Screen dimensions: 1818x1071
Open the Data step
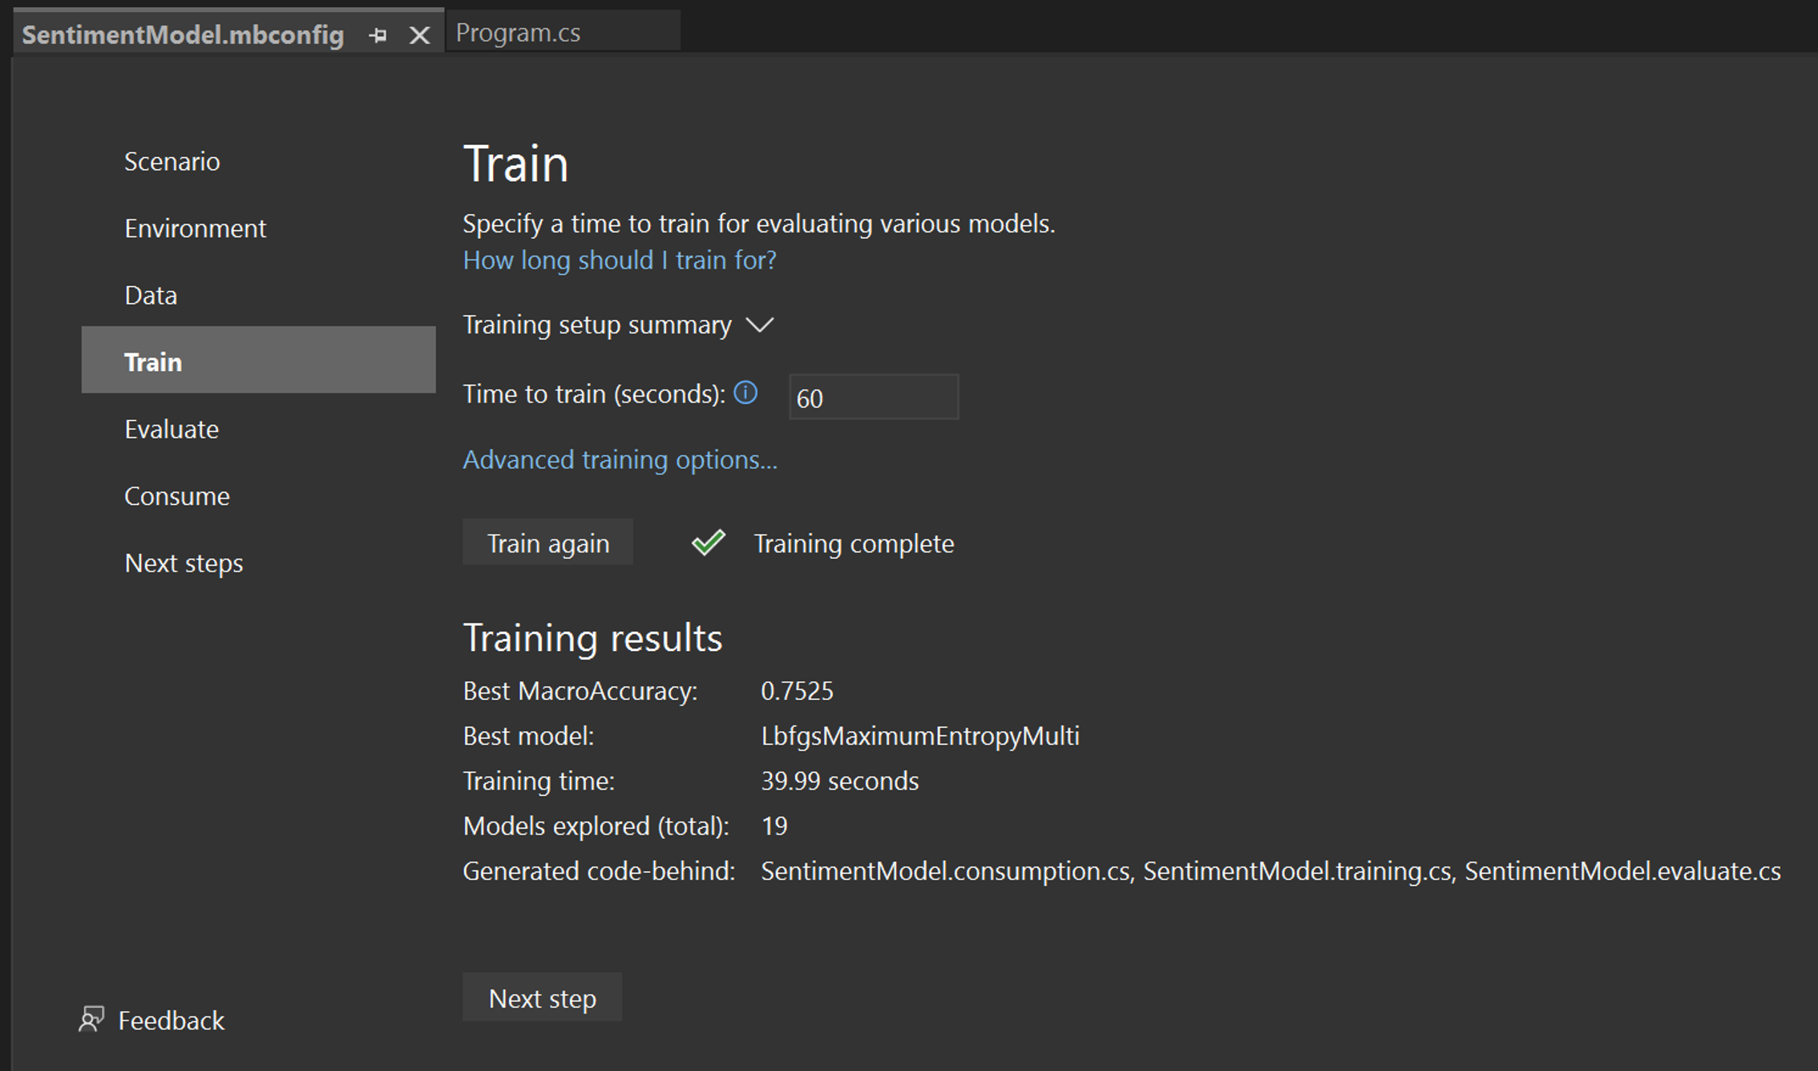pyautogui.click(x=151, y=295)
